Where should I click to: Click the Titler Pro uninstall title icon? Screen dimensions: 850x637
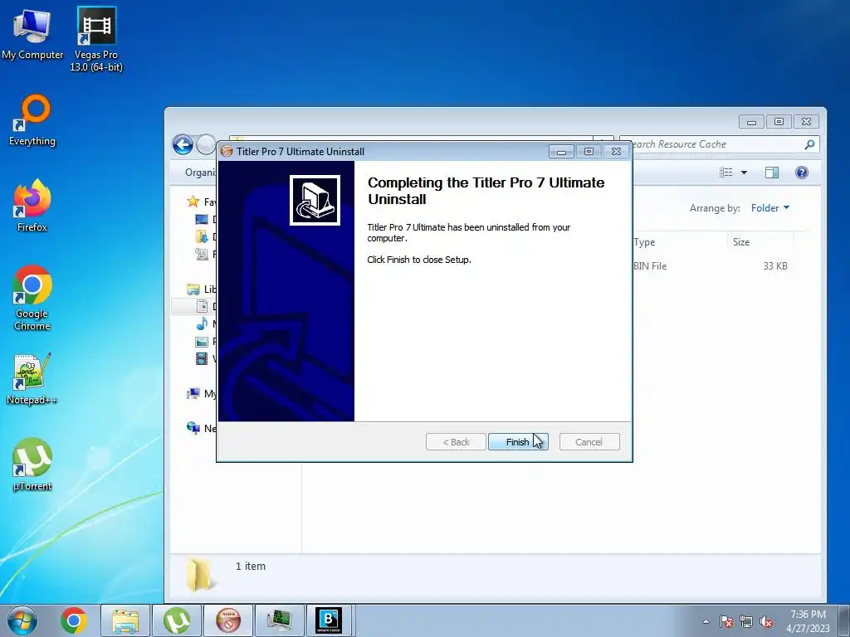[227, 152]
